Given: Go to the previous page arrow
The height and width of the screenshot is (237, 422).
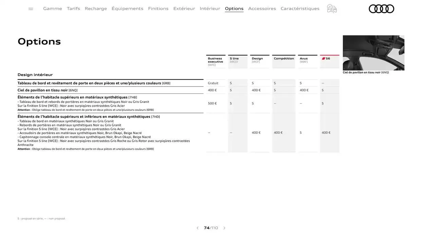Looking at the screenshot, I should tap(197, 227).
